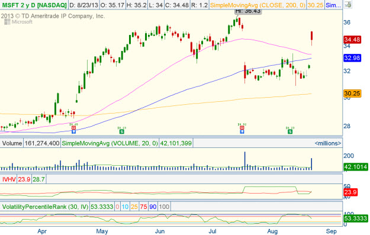Click the <millions> unit label
This screenshot has height=235, width=370.
pos(328,143)
